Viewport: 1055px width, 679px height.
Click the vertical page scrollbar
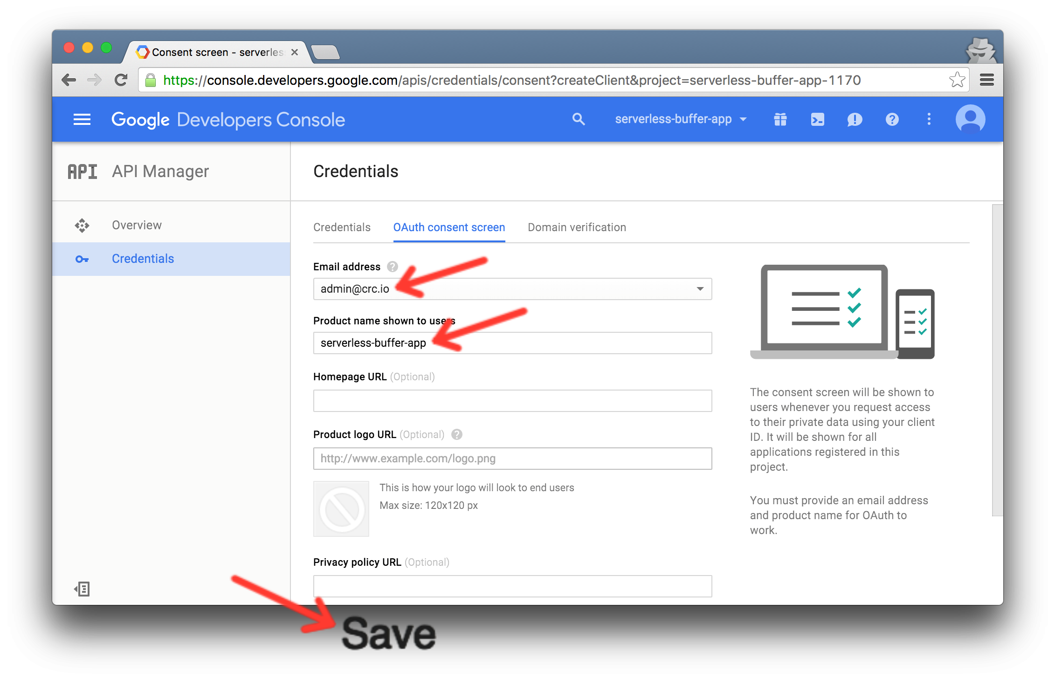point(997,360)
